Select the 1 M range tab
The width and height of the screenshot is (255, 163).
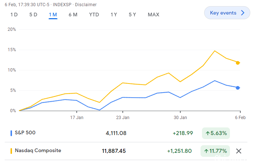(x=53, y=15)
